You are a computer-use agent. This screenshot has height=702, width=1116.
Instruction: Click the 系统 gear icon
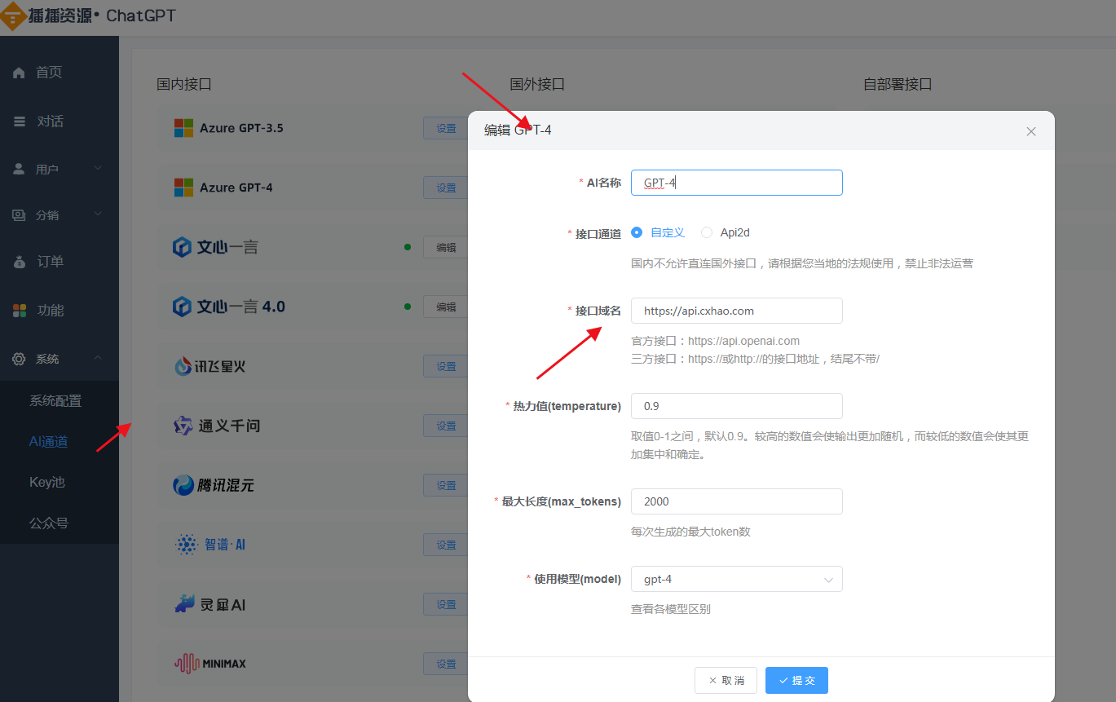click(x=19, y=359)
